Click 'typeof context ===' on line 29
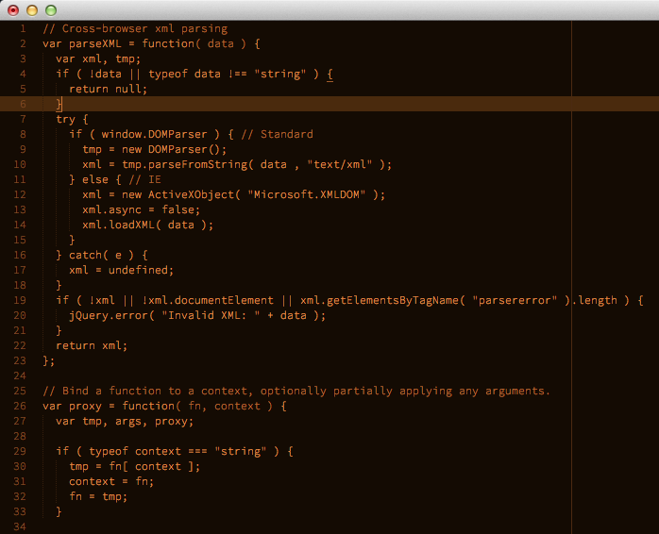 click(x=148, y=452)
